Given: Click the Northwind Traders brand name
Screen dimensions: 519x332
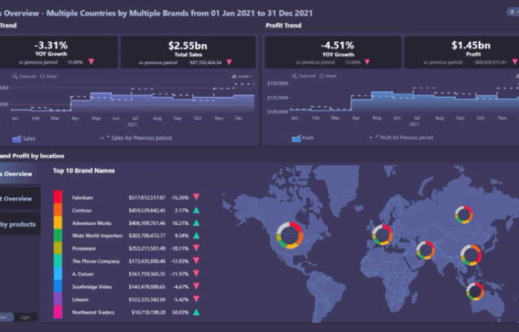Looking at the screenshot, I should [93, 313].
